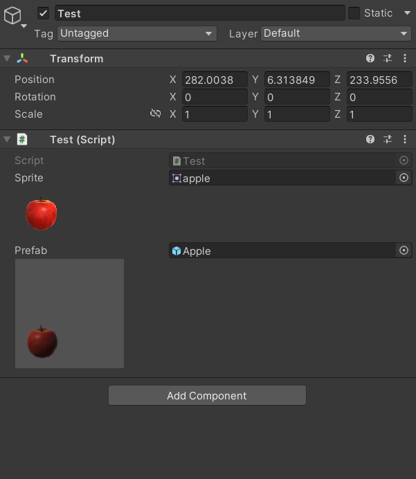This screenshot has width=416, height=479.
Task: Edit Position Y field 6.313849
Action: click(297, 80)
